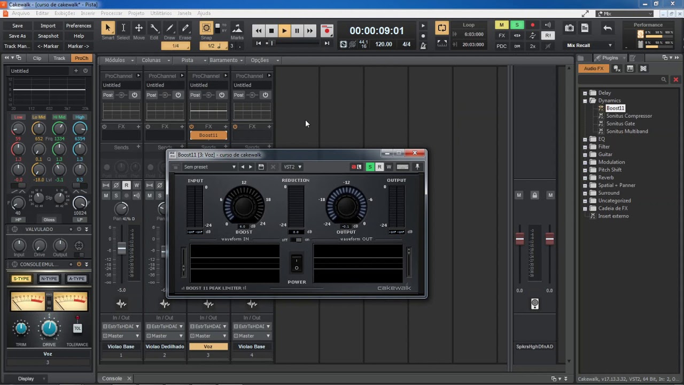Open the Sem preset dropdown in Boost11
The width and height of the screenshot is (684, 385).
(x=209, y=167)
